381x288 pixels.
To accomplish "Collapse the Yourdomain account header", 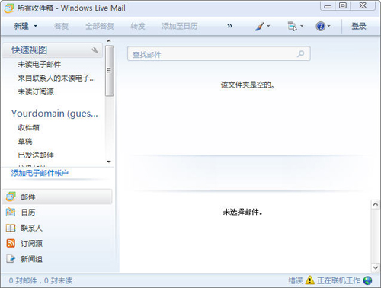I will pyautogui.click(x=55, y=114).
